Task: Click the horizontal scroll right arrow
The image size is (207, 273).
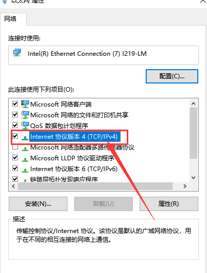Action: tap(185, 186)
